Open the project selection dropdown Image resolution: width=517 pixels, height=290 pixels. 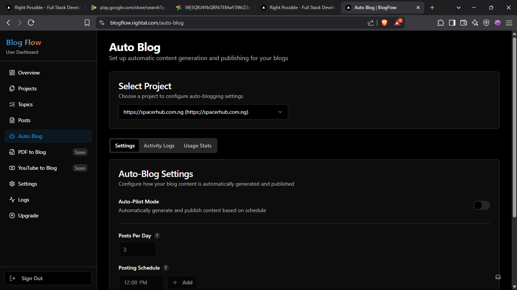(x=203, y=112)
